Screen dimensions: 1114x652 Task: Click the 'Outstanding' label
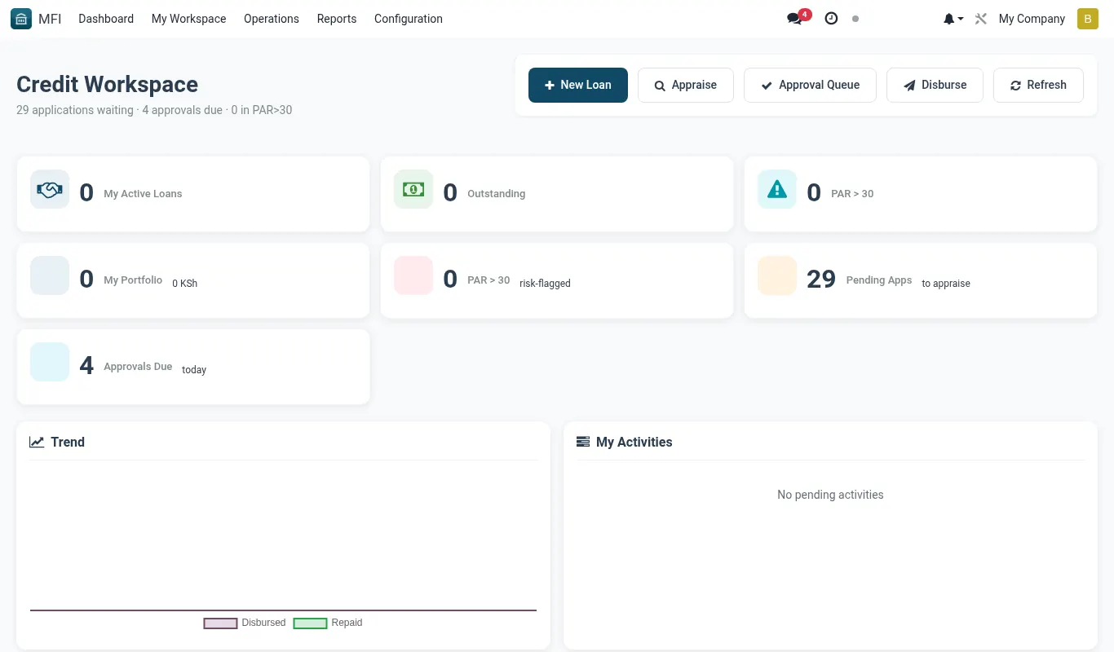[496, 194]
